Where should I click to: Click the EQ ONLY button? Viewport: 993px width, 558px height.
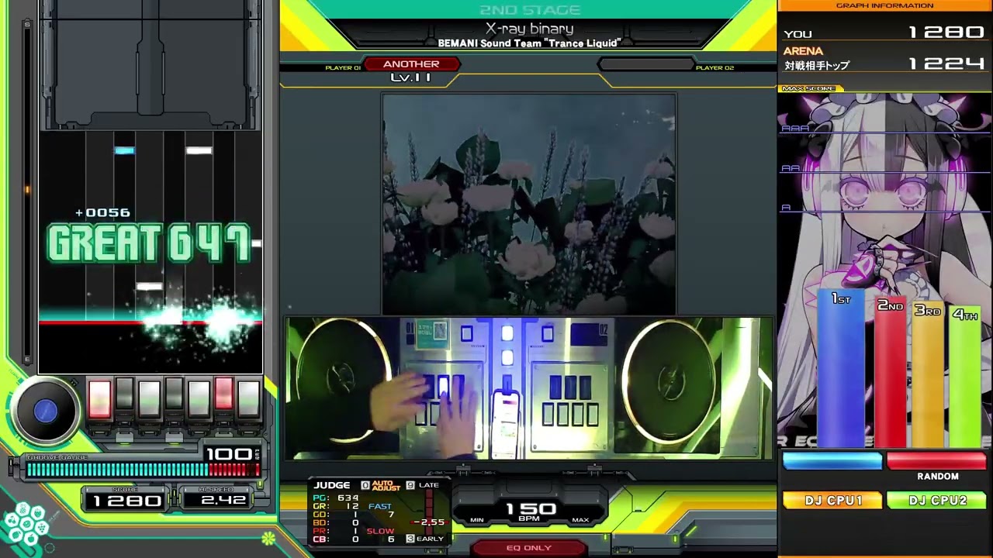pos(529,548)
